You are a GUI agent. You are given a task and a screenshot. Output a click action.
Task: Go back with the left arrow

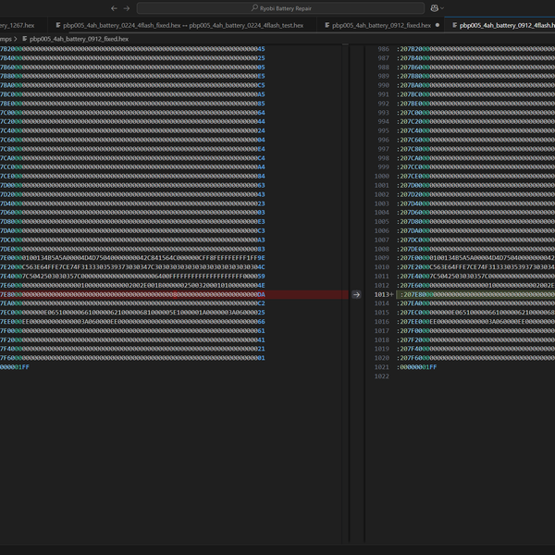point(114,8)
